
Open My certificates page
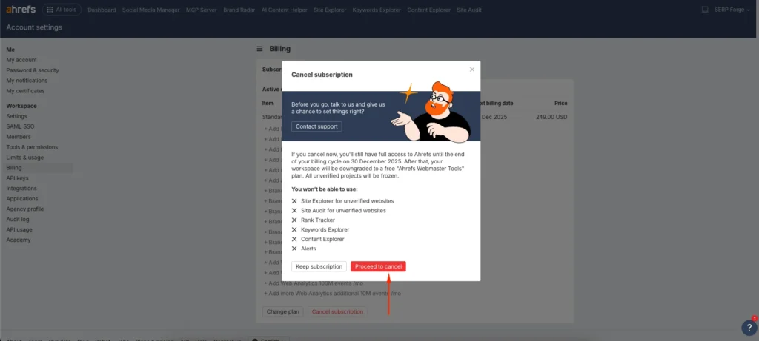tap(25, 91)
